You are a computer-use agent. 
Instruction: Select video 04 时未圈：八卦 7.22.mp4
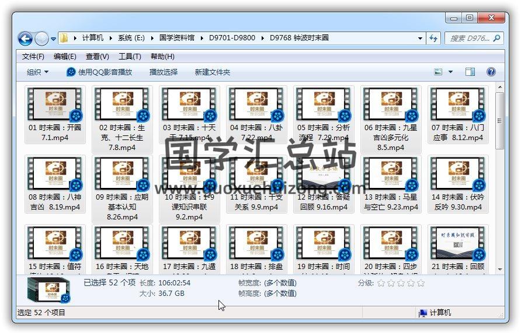(x=256, y=115)
